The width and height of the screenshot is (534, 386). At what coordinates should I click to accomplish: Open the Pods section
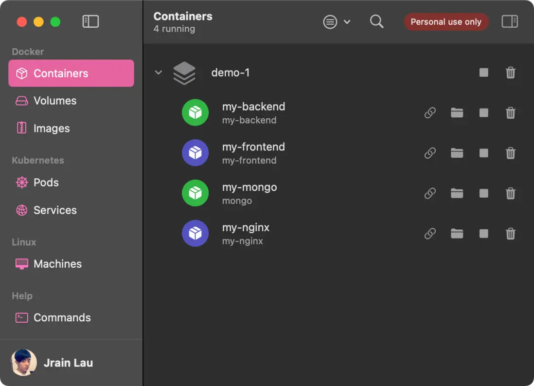(x=46, y=183)
